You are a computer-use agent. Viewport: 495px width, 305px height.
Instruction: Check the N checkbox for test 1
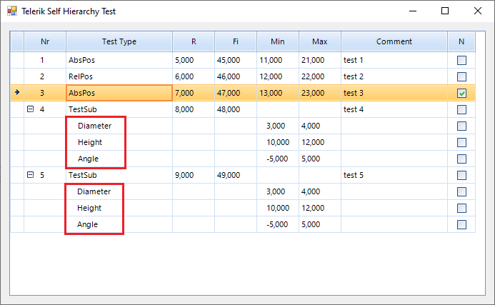pyautogui.click(x=461, y=61)
